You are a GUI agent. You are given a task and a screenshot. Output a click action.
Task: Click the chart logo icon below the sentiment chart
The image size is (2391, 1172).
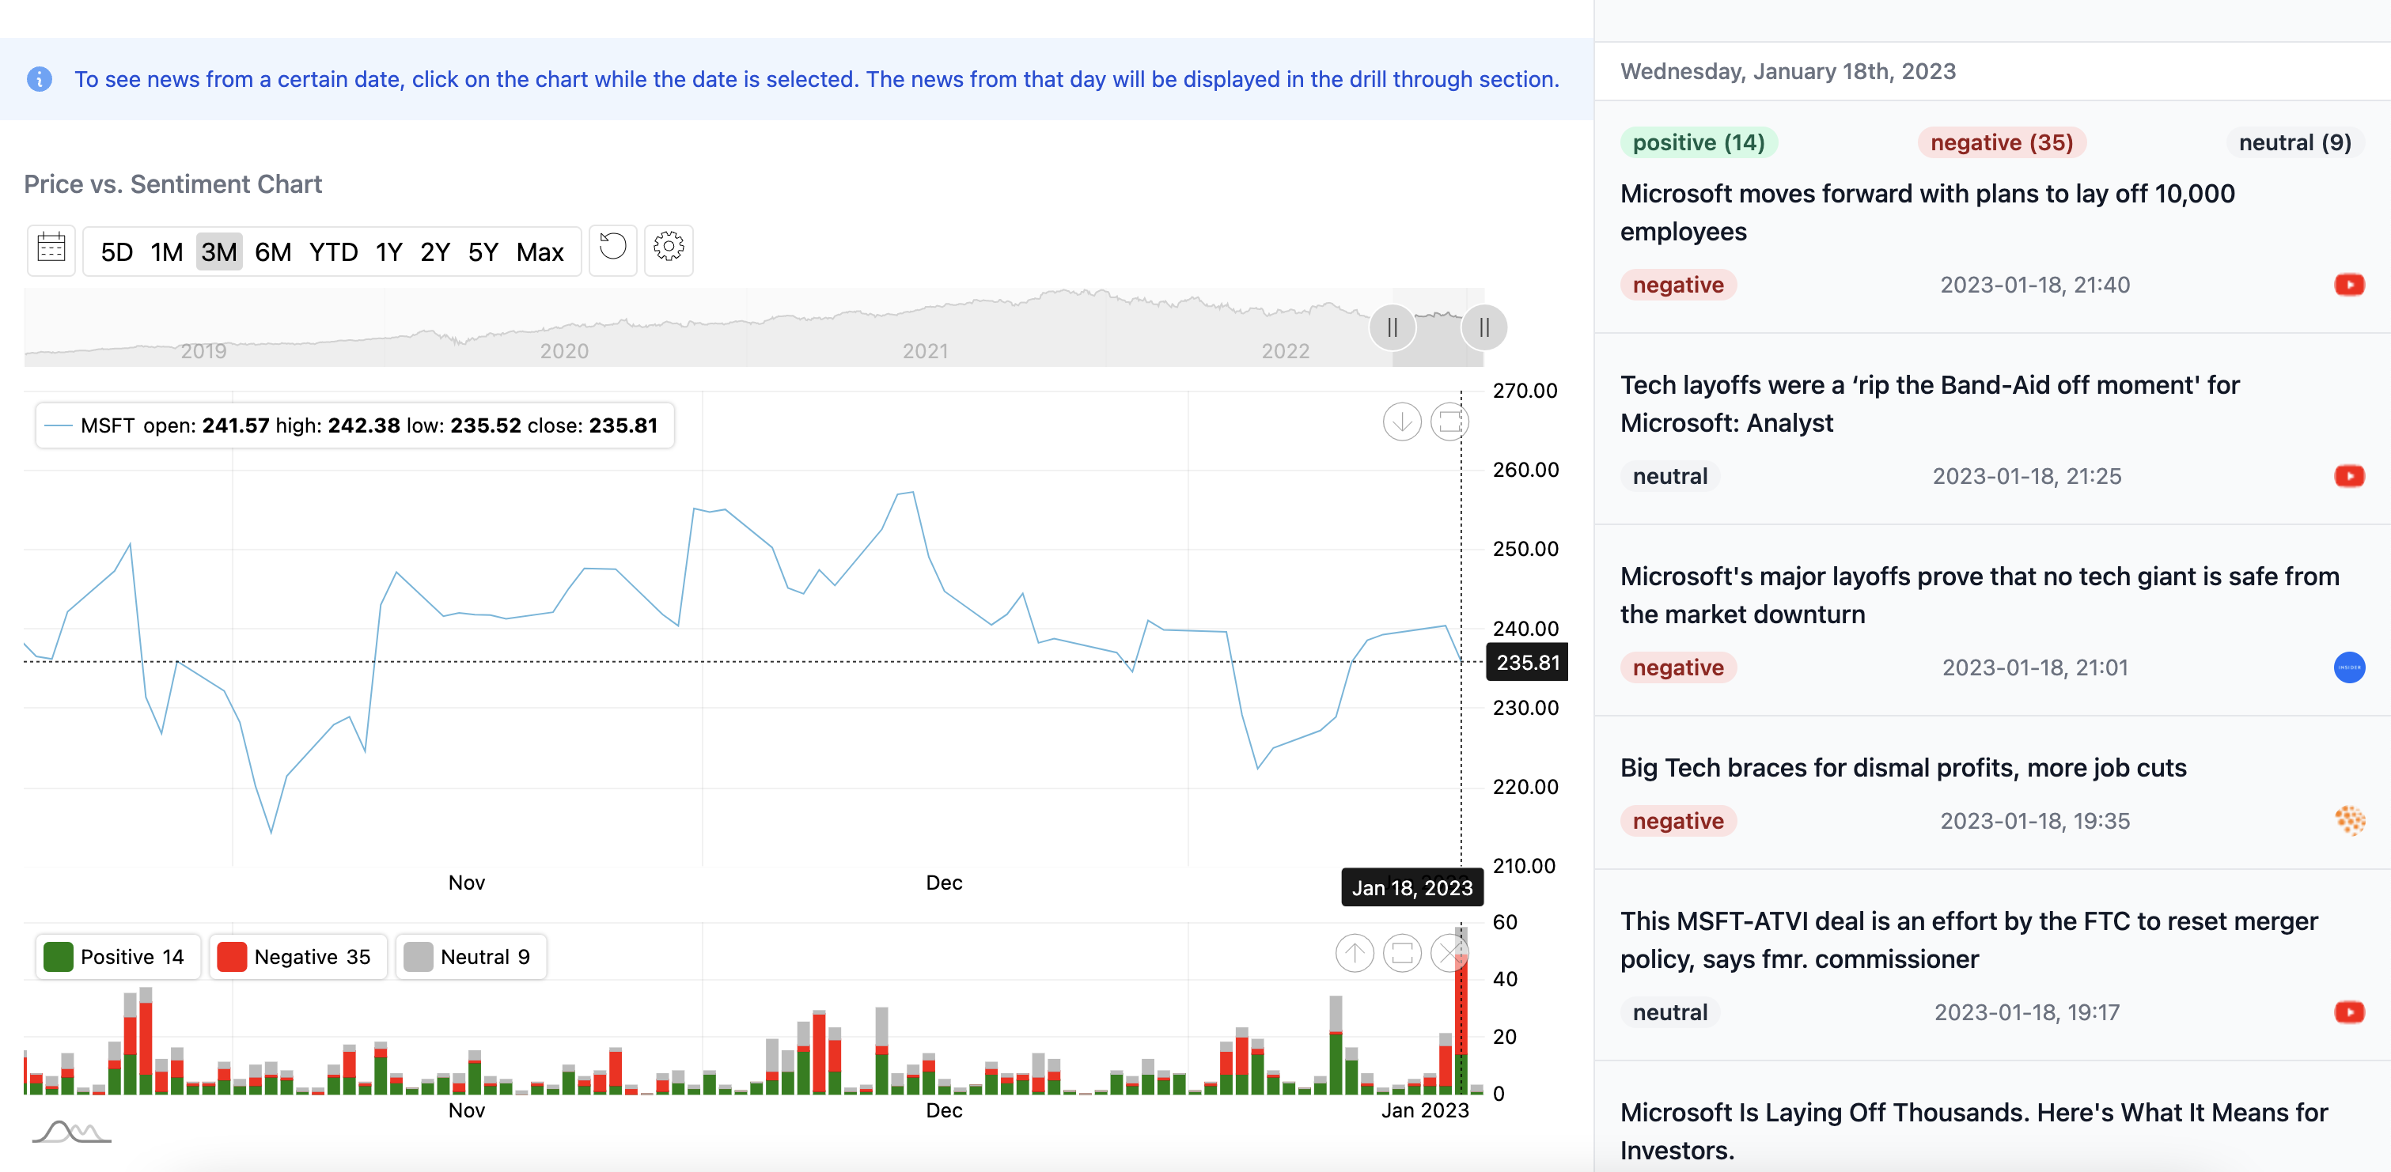click(x=71, y=1131)
